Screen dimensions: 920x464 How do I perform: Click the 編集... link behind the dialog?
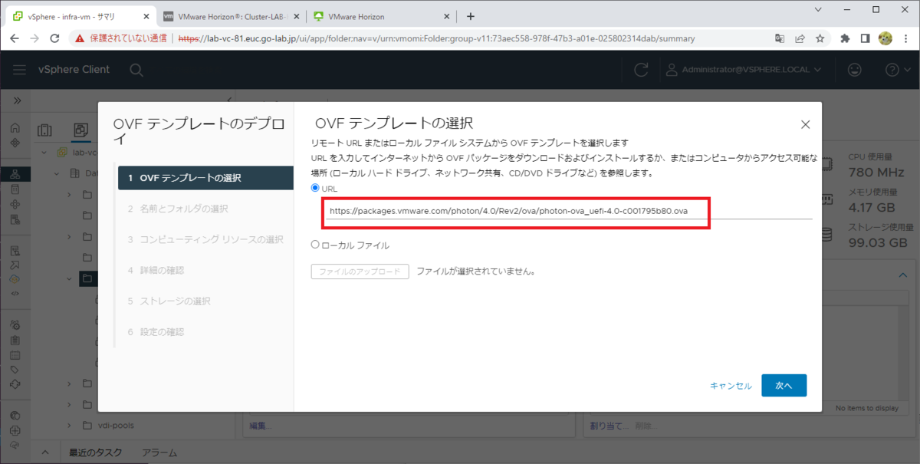point(260,425)
